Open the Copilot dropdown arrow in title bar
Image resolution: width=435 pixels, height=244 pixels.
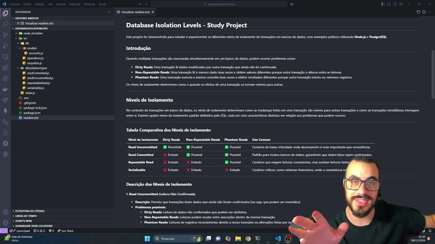(x=295, y=4)
